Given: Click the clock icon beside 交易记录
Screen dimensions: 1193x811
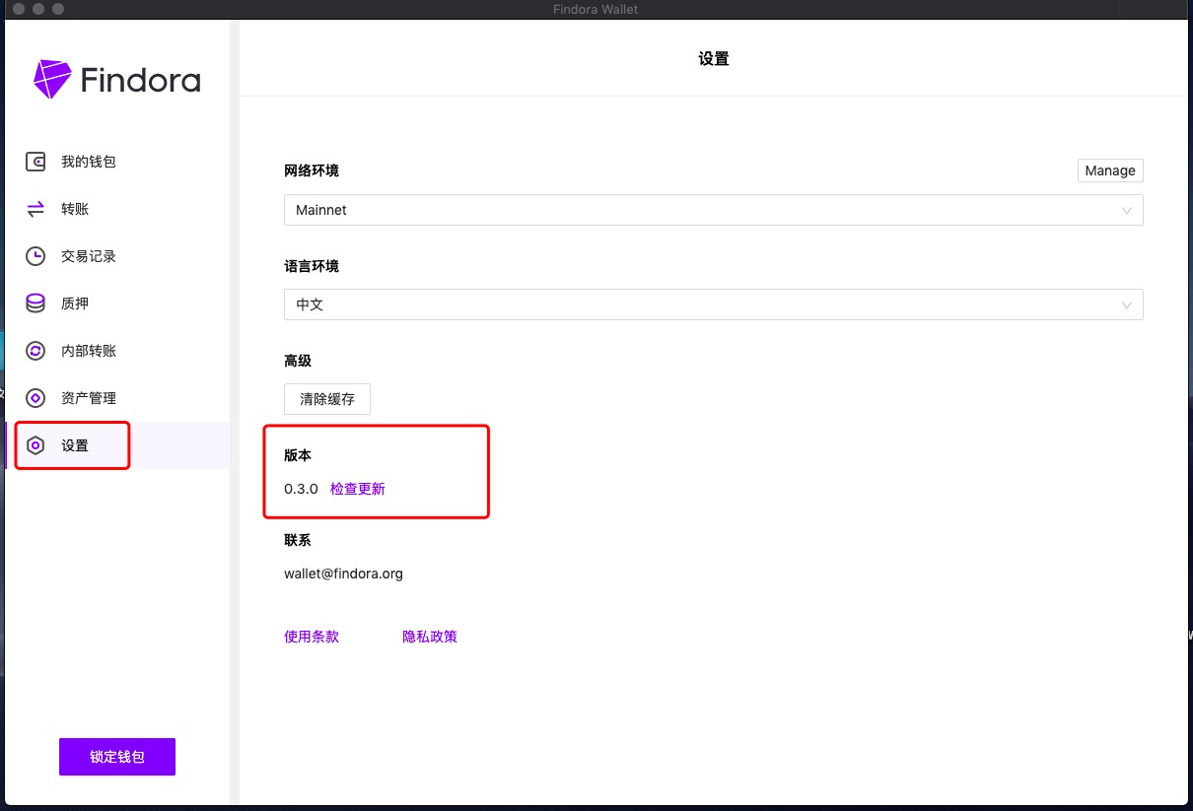Looking at the screenshot, I should pyautogui.click(x=35, y=256).
